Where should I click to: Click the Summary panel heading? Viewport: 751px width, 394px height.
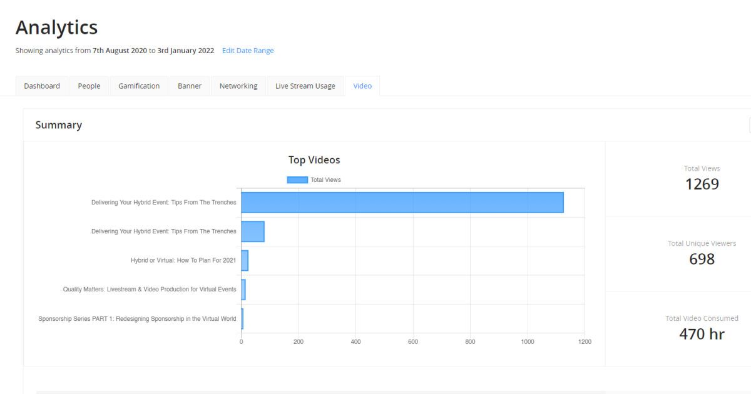[x=59, y=125]
